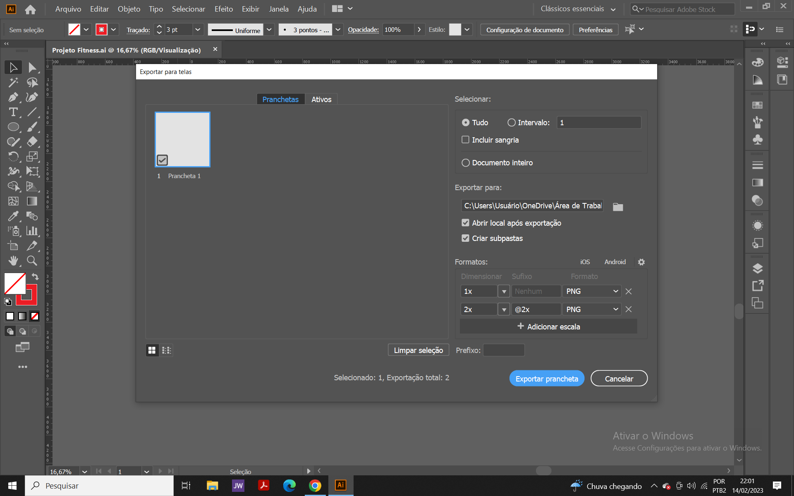Open stroke weight 3 pt dropdown
The image size is (794, 496).
(198, 30)
